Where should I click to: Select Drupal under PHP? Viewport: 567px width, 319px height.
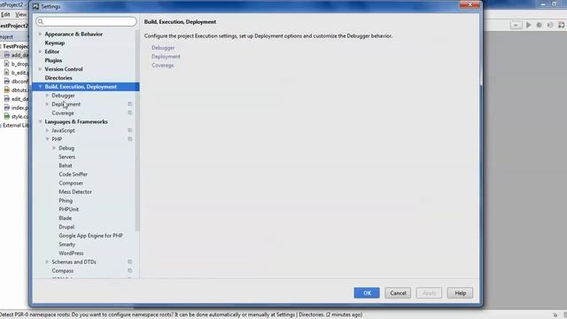point(66,227)
